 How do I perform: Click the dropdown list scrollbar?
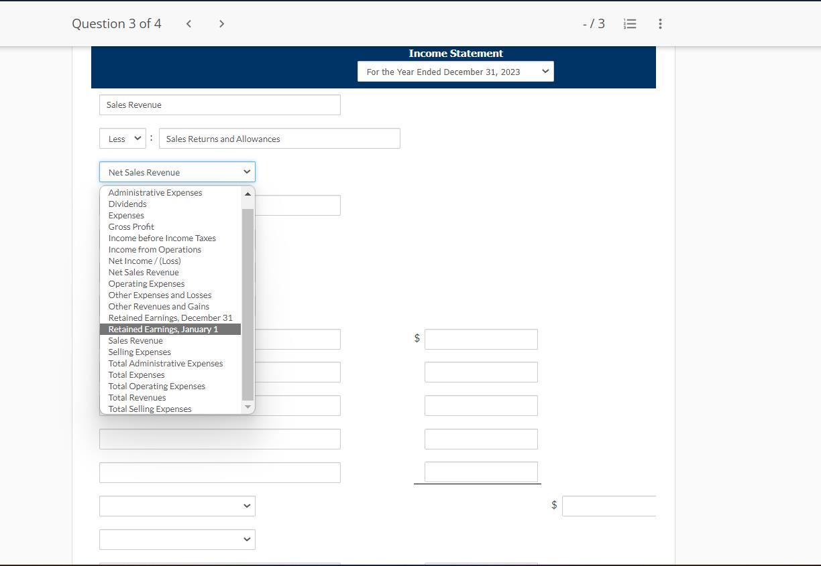coord(248,301)
